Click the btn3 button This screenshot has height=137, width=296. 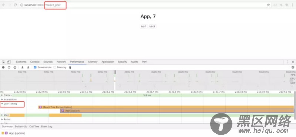tap(152, 26)
